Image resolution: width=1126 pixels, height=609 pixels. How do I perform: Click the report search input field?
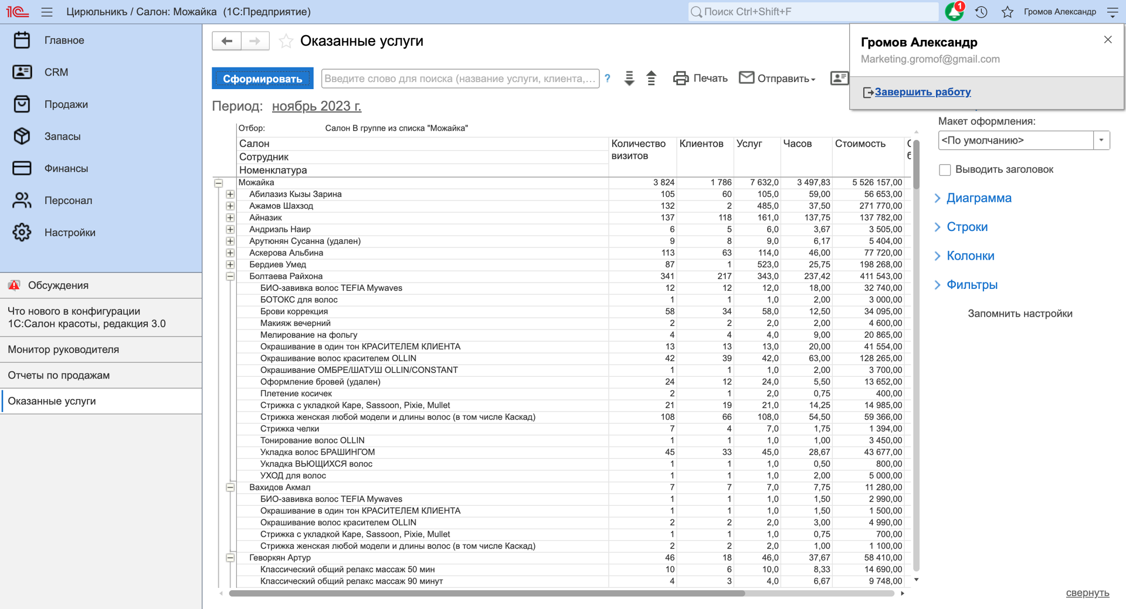460,79
